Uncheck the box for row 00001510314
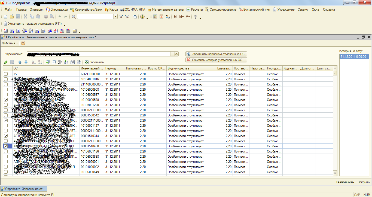372x197 pixels. click(6, 136)
